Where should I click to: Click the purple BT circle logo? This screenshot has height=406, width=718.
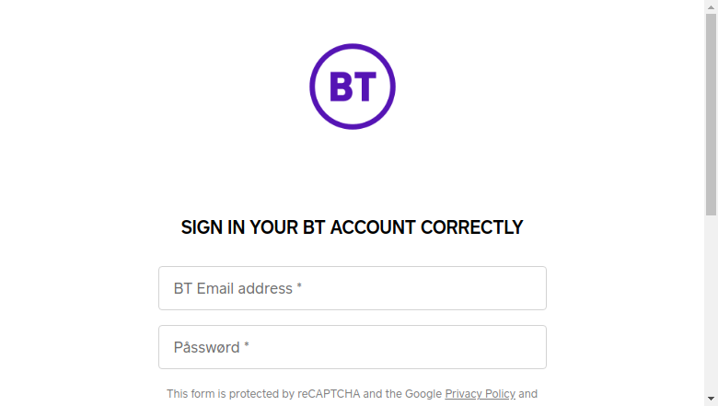(x=353, y=87)
